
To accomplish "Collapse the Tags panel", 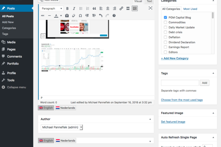I will pyautogui.click(x=213, y=73).
